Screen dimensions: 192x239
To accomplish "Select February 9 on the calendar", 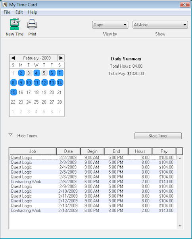I will point(21,83).
